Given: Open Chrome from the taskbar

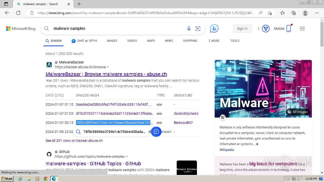Looking at the screenshot, I should pyautogui.click(x=46, y=179).
